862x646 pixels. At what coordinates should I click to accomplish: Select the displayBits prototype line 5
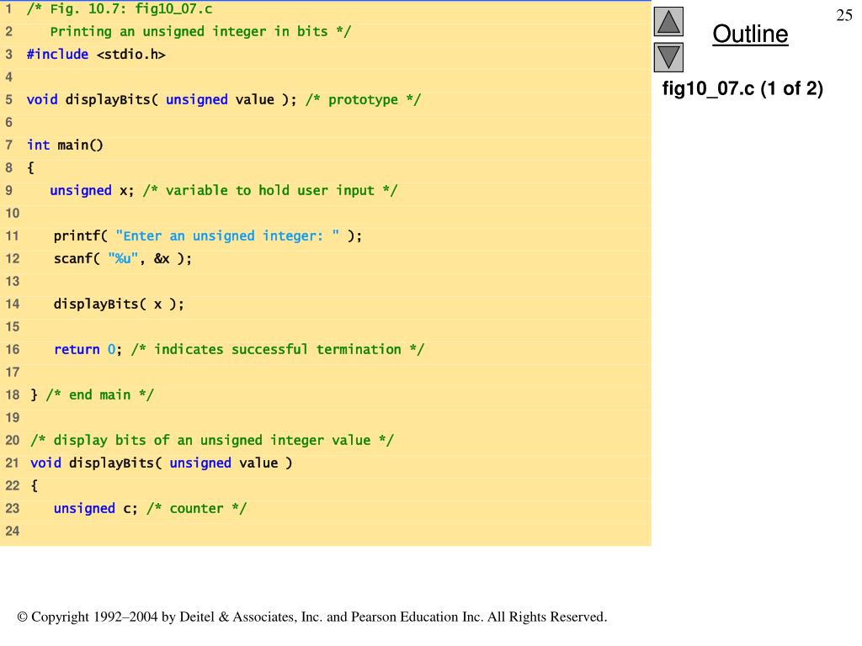pyautogui.click(x=224, y=100)
